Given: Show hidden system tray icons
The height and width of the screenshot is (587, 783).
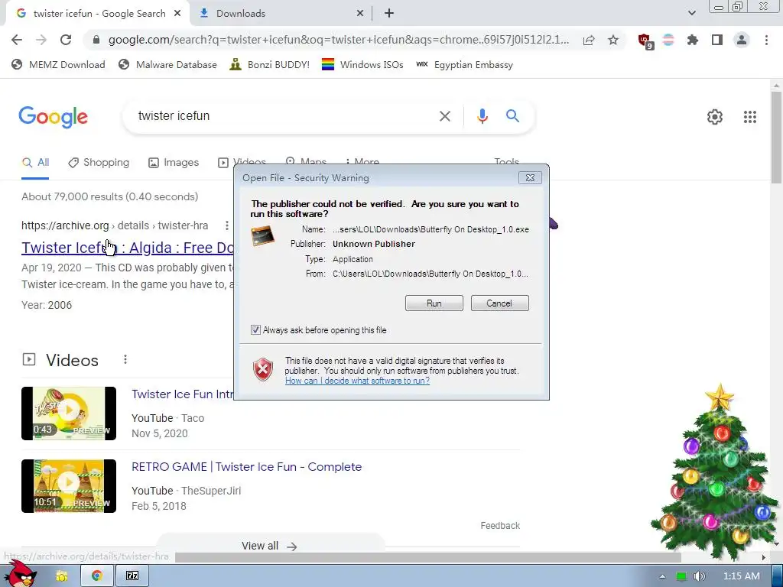Looking at the screenshot, I should click(662, 576).
